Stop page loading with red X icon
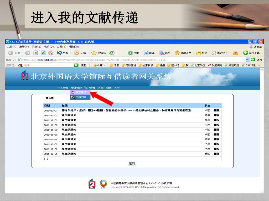Screen dimensions: 269x201 pyautogui.click(x=35, y=53)
